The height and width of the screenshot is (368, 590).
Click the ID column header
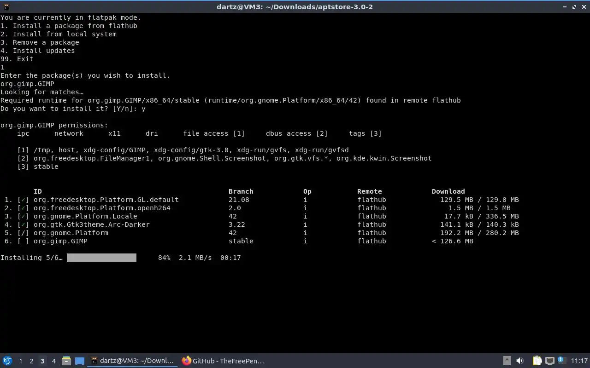(x=38, y=191)
